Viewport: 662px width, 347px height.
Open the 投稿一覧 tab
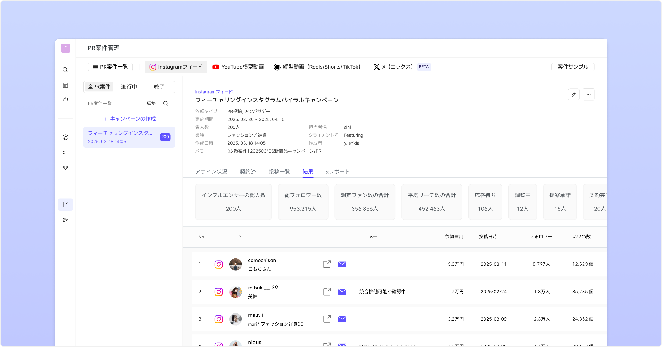point(279,172)
